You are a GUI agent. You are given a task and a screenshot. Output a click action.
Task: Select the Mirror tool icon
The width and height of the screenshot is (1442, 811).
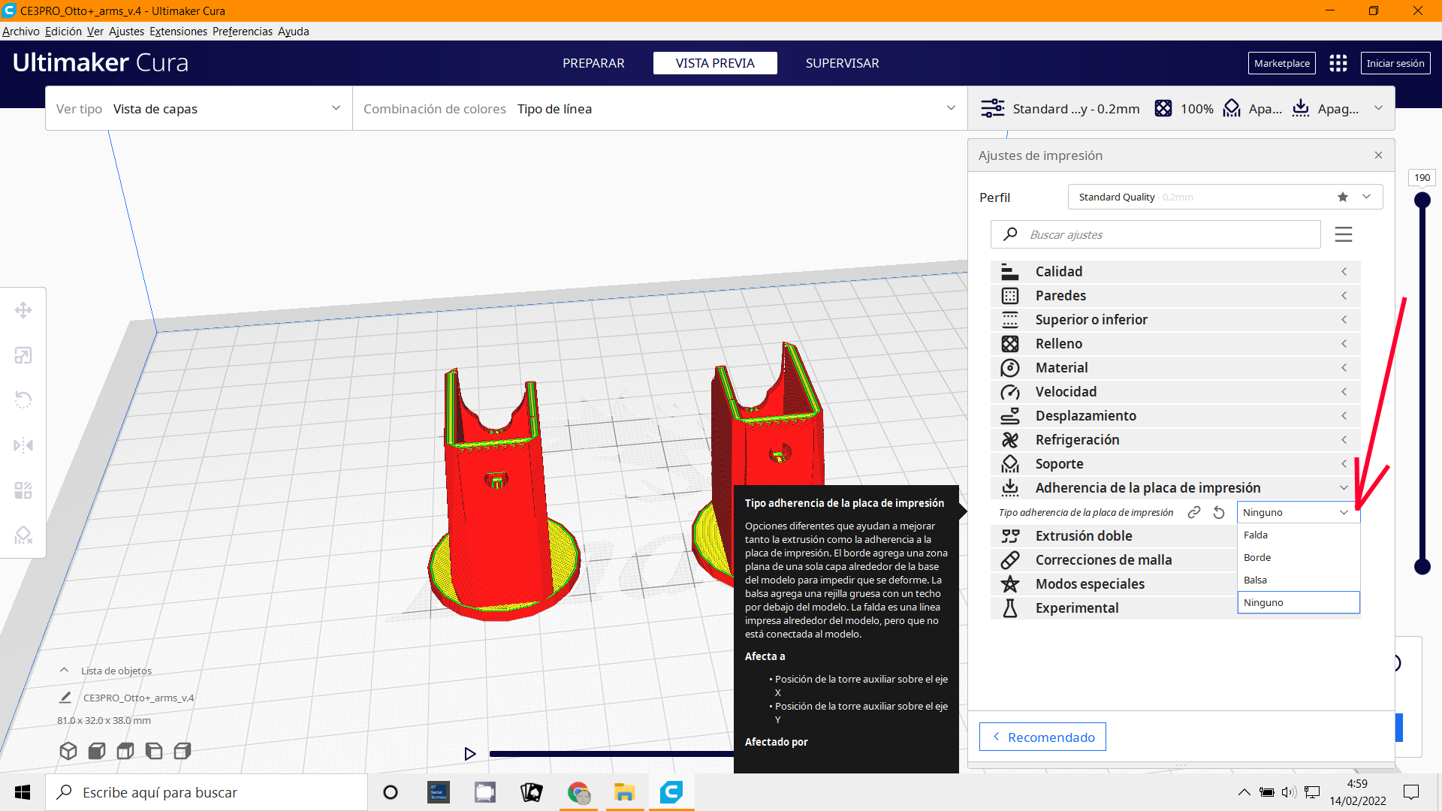(23, 445)
